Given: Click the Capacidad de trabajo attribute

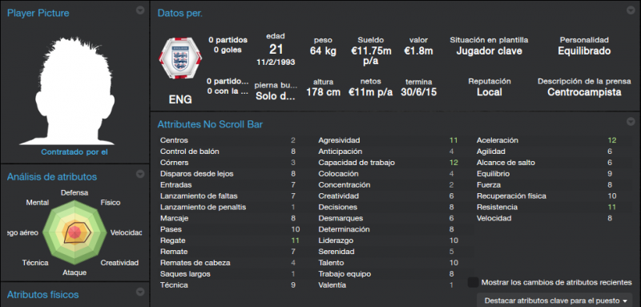Looking at the screenshot, I should 357,163.
